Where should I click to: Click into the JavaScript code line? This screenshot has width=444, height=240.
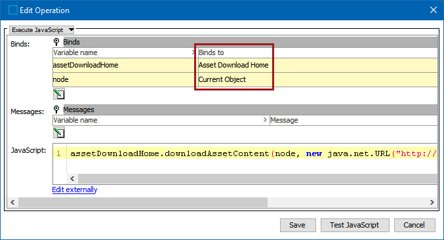pyautogui.click(x=252, y=153)
